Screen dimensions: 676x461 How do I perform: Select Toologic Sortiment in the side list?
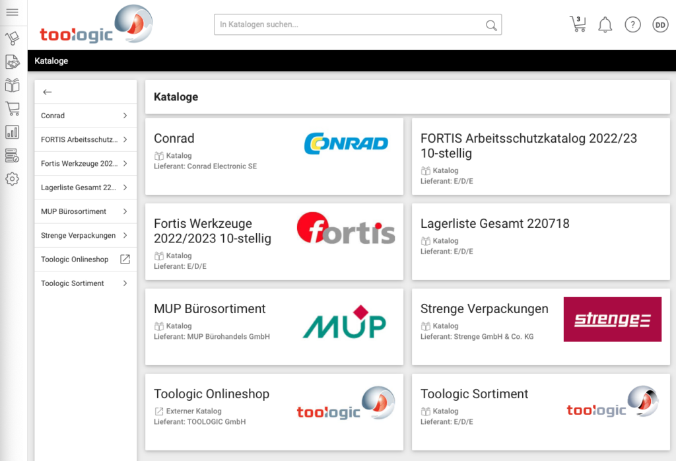(x=85, y=283)
